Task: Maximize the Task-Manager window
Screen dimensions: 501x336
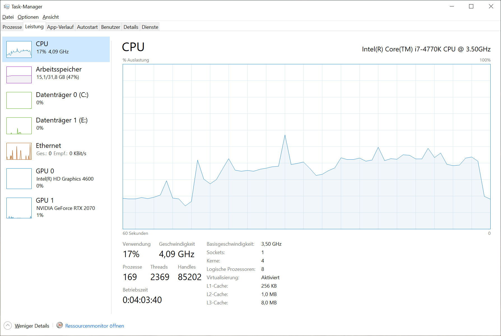Action: coord(471,6)
